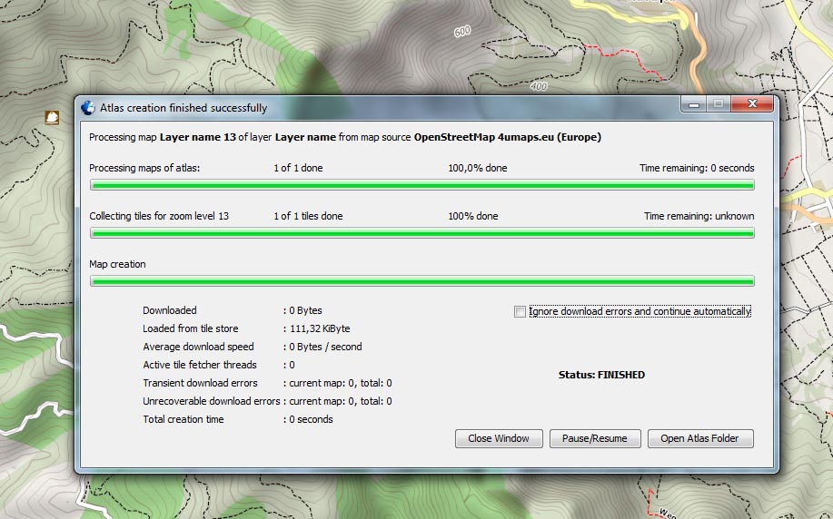Viewport: 833px width, 519px height.
Task: Click the globe icon in dialog title bar
Action: tap(88, 108)
